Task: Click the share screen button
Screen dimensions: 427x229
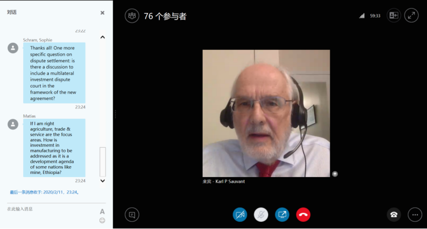Action: [282, 215]
